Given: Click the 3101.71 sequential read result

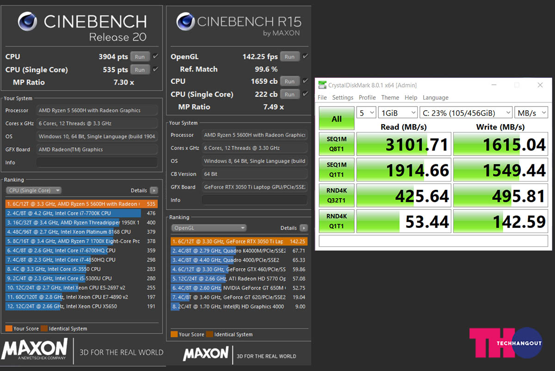Looking at the screenshot, I should 404,144.
